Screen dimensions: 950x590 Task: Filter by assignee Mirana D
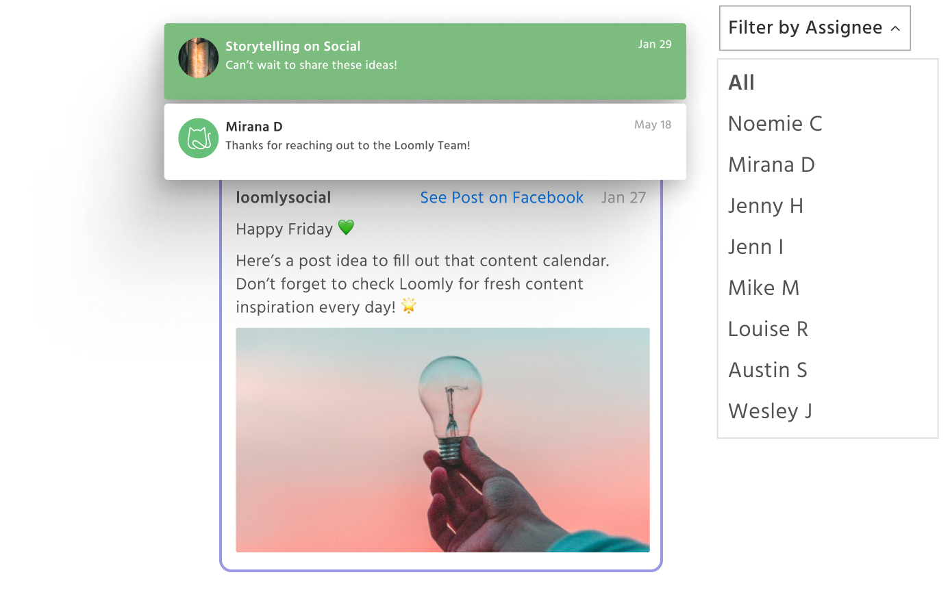[x=771, y=165]
